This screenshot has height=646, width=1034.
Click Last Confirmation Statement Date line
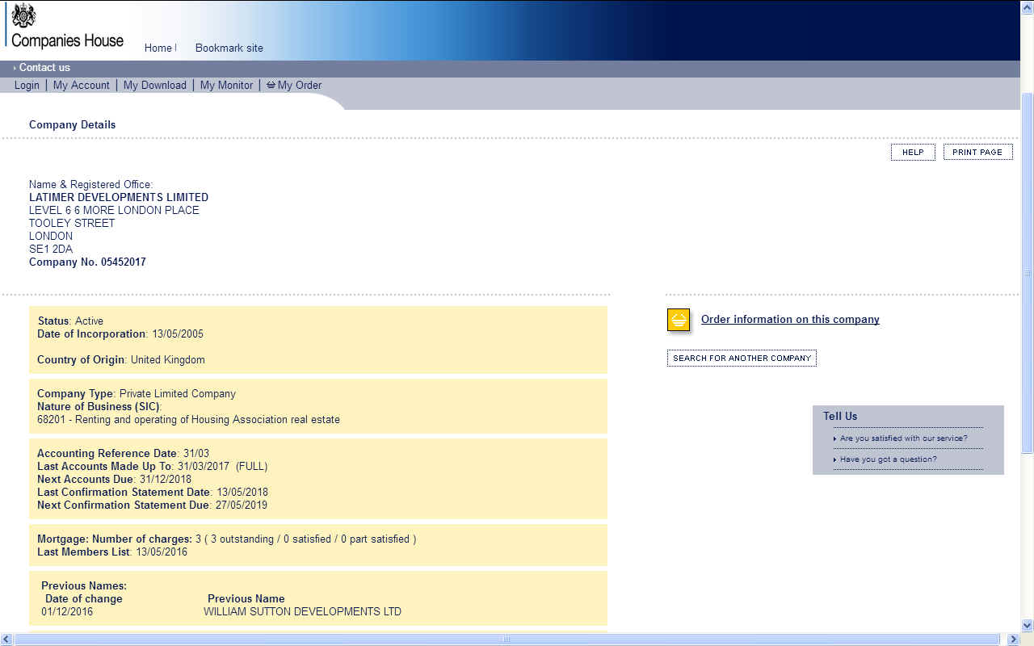pyautogui.click(x=153, y=493)
